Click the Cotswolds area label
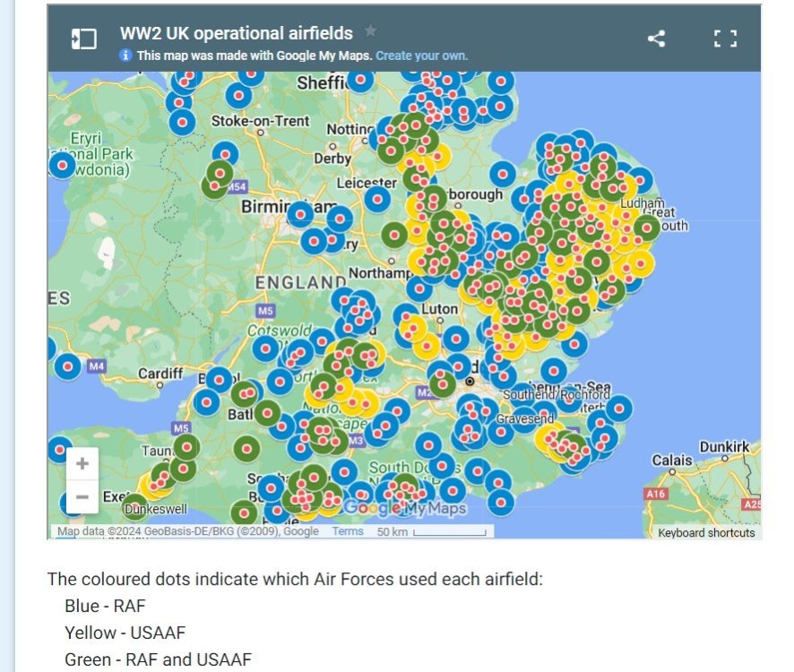The width and height of the screenshot is (794, 672). 279,332
